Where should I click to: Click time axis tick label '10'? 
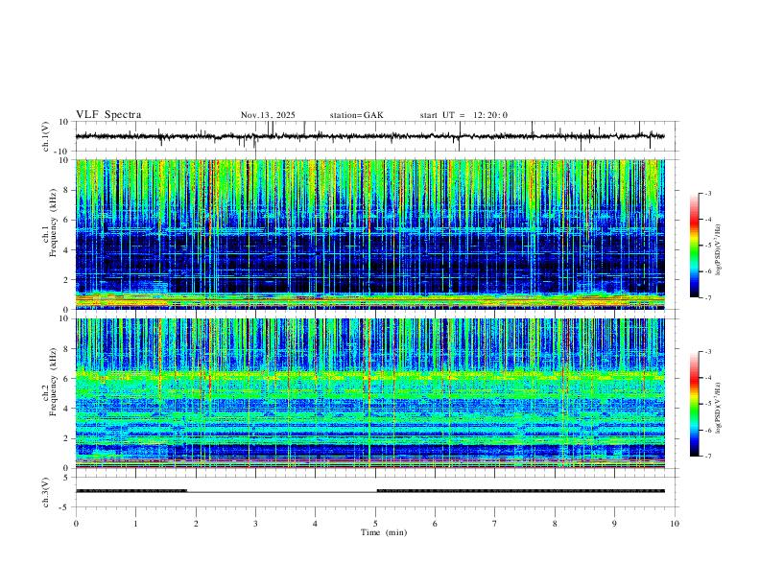[675, 524]
